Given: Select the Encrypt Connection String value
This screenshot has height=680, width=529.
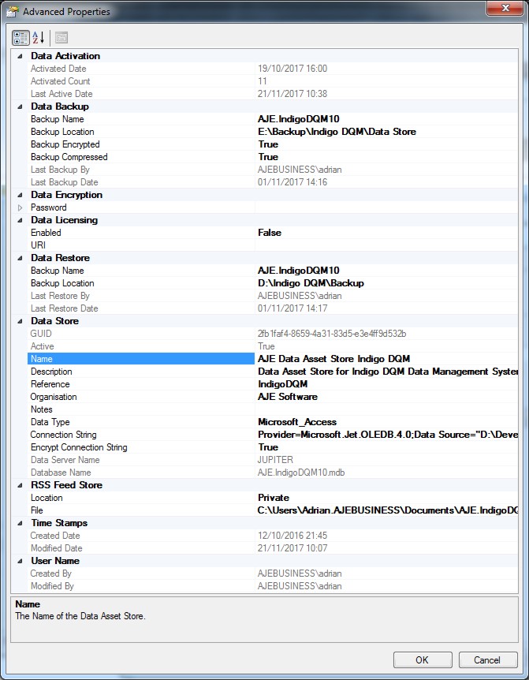Looking at the screenshot, I should (x=268, y=447).
